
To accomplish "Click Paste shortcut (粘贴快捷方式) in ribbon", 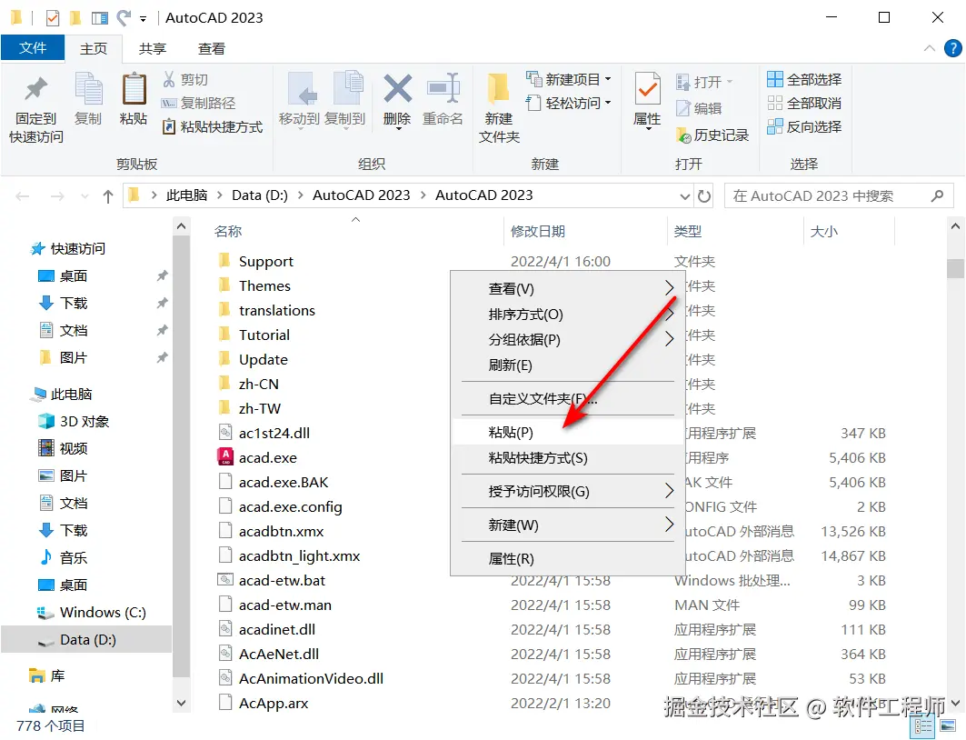I will [212, 127].
